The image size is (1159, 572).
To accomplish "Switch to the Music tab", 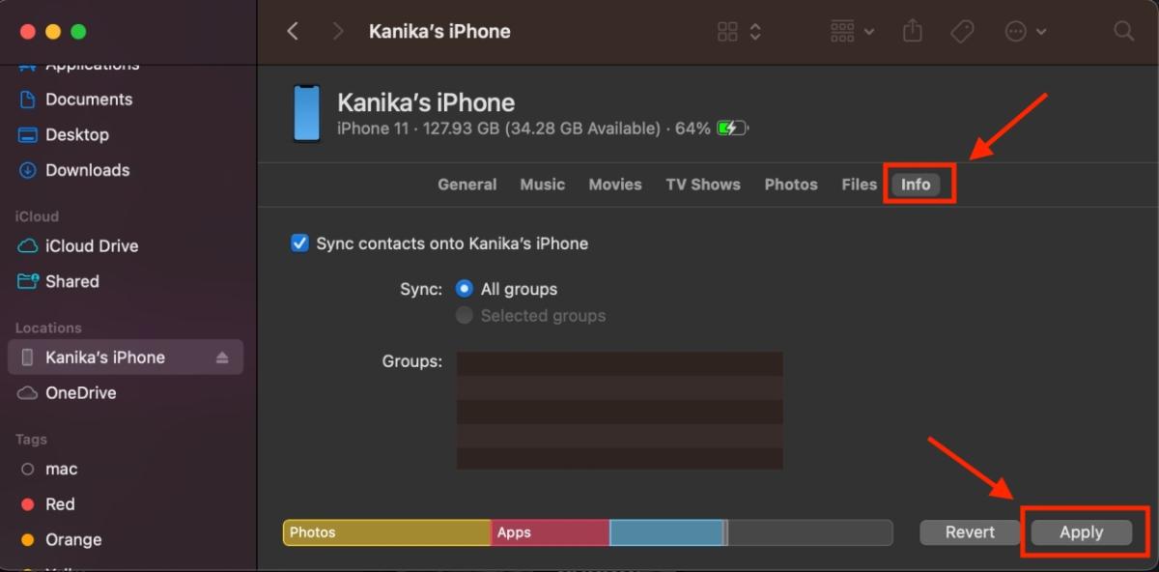I will point(542,184).
